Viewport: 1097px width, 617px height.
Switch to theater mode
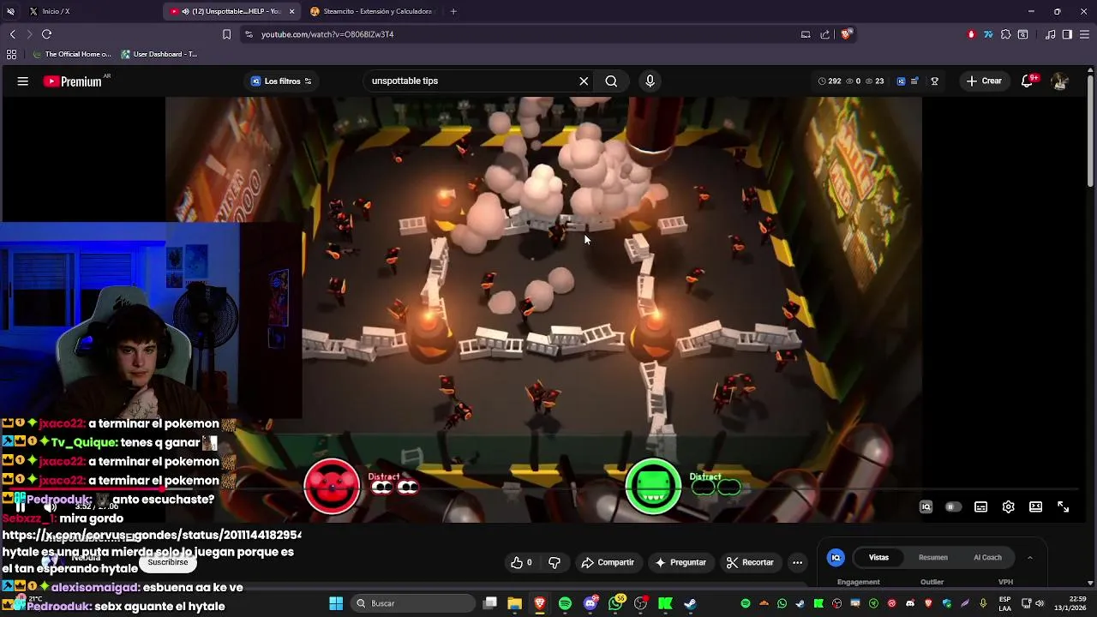[1035, 507]
